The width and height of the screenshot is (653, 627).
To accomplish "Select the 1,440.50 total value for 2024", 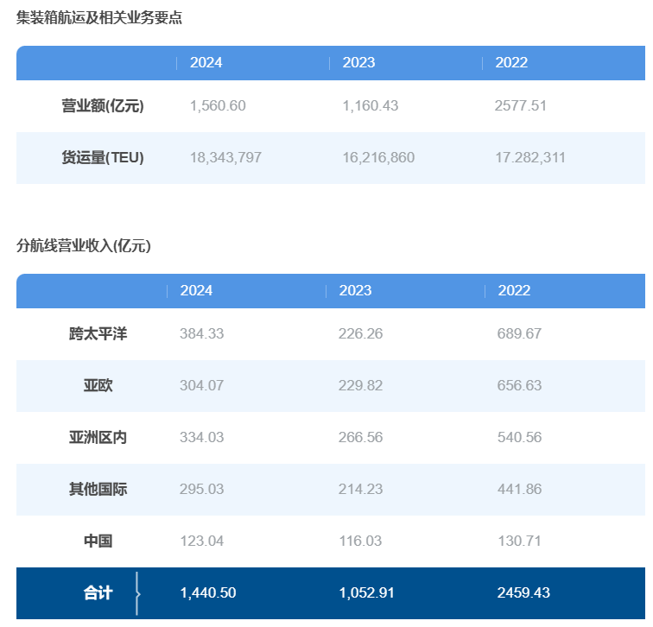I will coord(207,593).
